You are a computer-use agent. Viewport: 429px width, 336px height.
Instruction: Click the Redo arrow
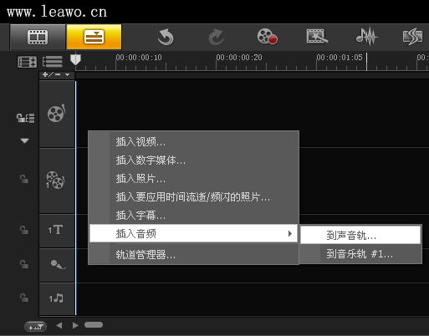pos(217,37)
